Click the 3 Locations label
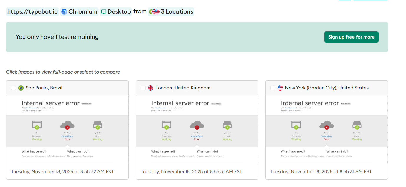This screenshot has width=406, height=187. [x=177, y=12]
